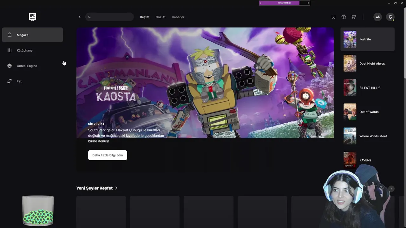Screen dimensions: 406x228
Task: Open the gift redeem icon
Action: pyautogui.click(x=344, y=17)
